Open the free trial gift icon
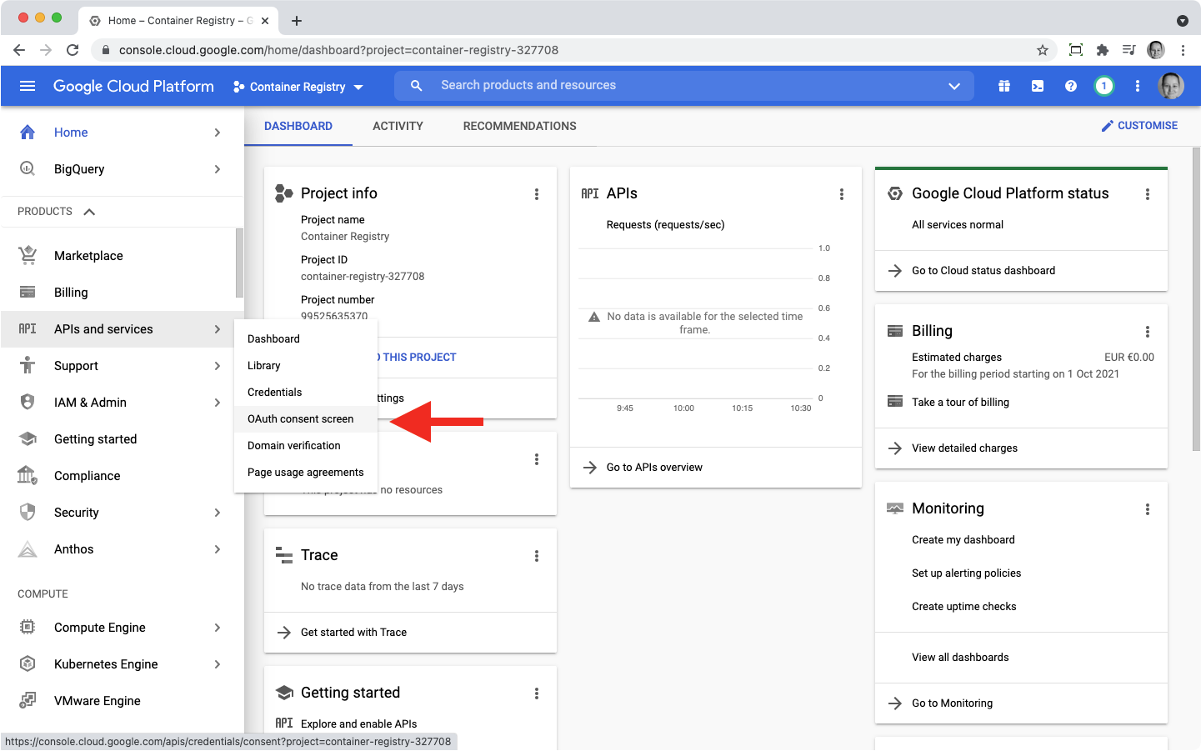 [1004, 86]
